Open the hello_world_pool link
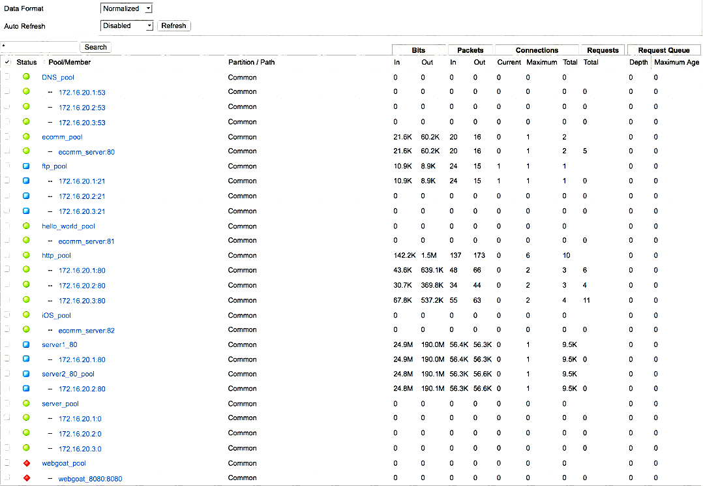 [x=68, y=226]
